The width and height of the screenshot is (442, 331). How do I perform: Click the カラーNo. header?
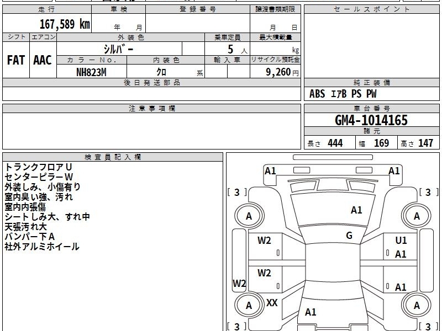click(x=92, y=60)
